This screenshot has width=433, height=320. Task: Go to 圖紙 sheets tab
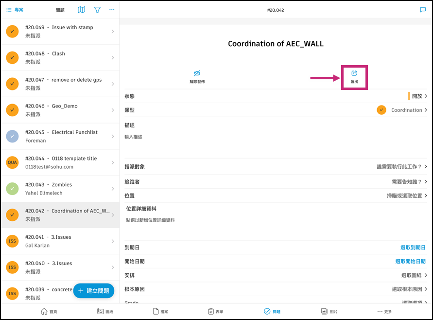105,311
